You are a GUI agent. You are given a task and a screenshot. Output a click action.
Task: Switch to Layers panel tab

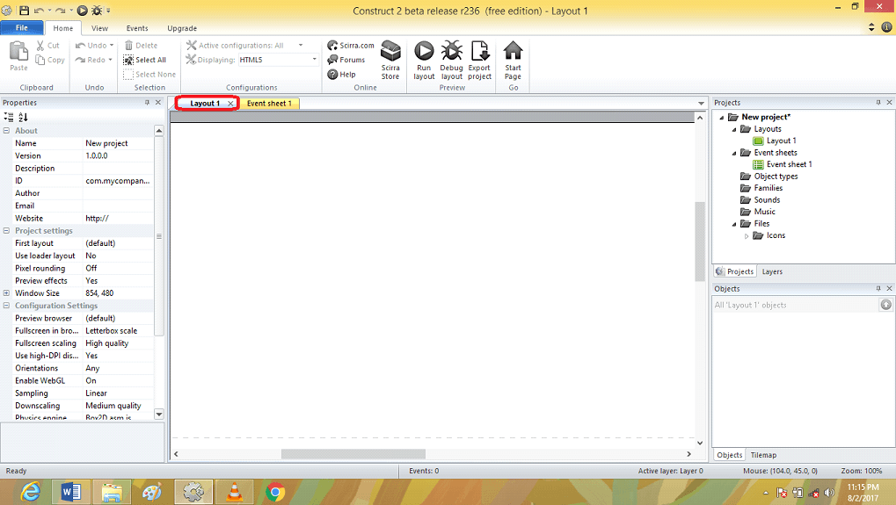click(772, 271)
